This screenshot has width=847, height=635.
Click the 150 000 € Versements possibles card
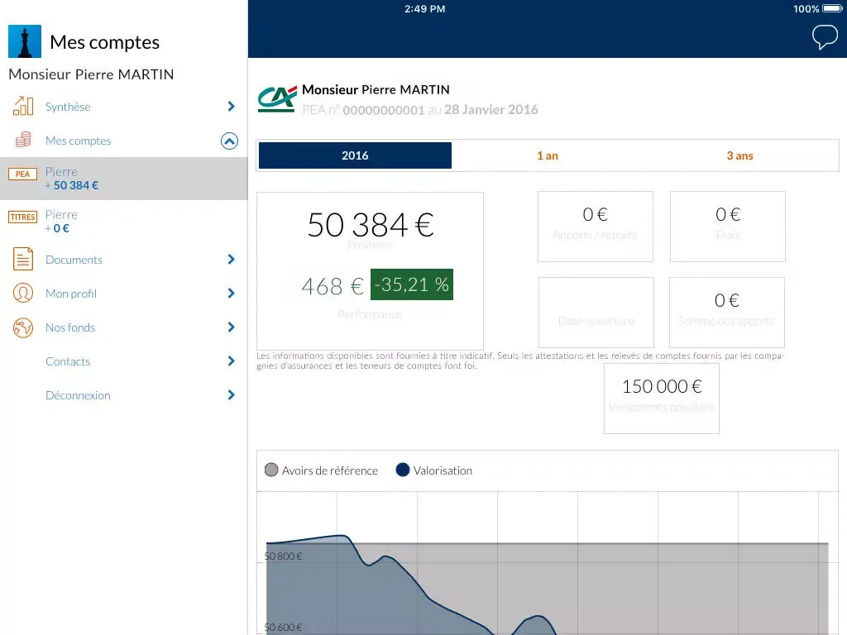pyautogui.click(x=662, y=399)
